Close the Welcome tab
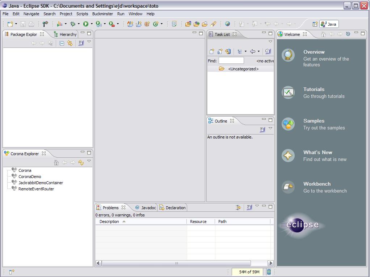 (x=305, y=34)
